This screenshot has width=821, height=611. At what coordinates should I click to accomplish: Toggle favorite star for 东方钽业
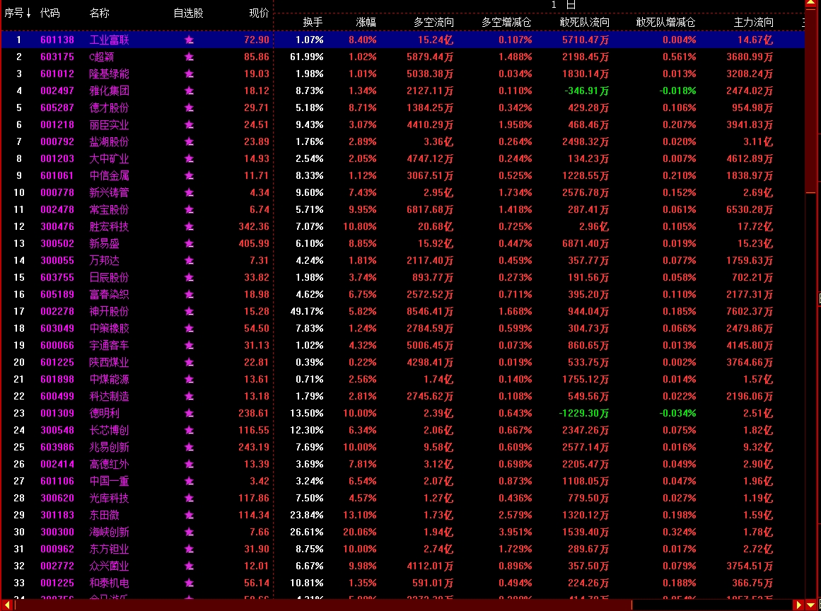[x=189, y=549]
